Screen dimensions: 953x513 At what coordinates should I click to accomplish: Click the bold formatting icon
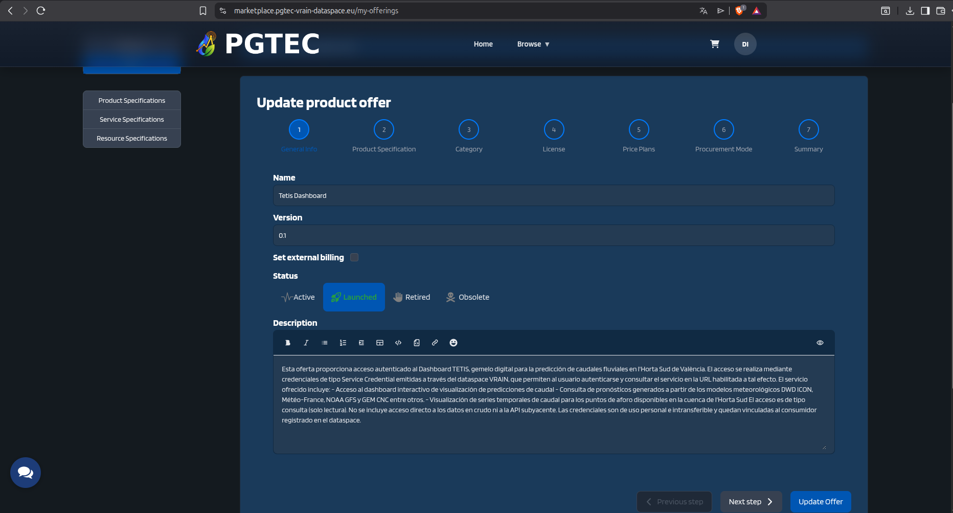288,343
